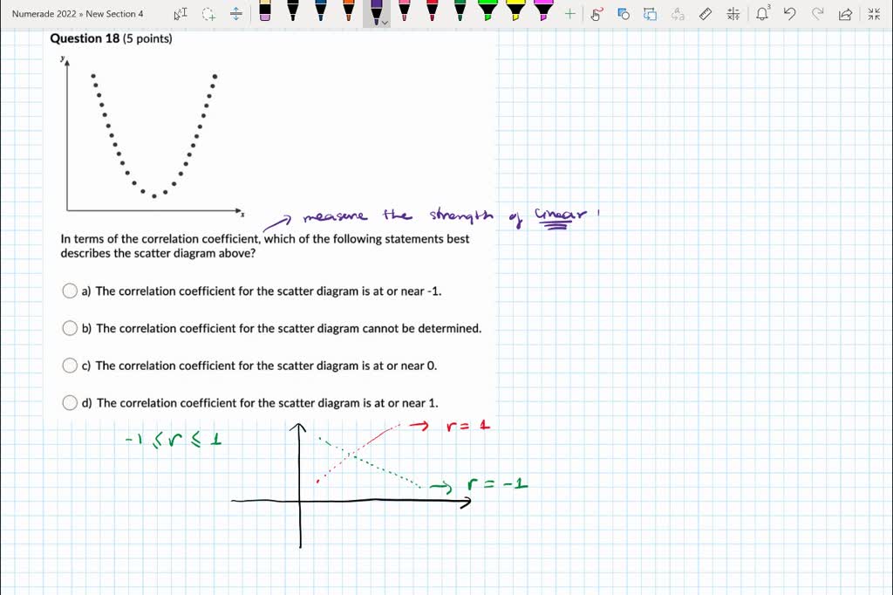Select answer option c

71,366
